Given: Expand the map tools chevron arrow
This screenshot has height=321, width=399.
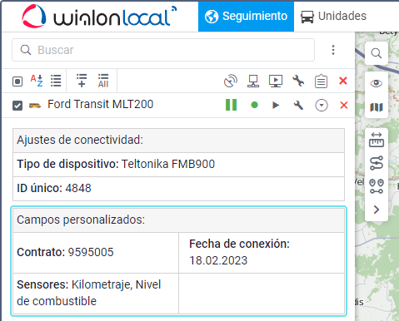Looking at the screenshot, I should (377, 210).
